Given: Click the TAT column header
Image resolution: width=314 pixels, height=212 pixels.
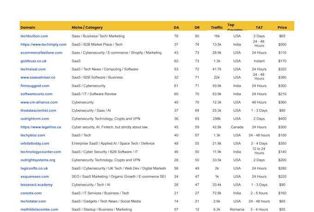Looking at the screenshot, I should pos(259,27).
